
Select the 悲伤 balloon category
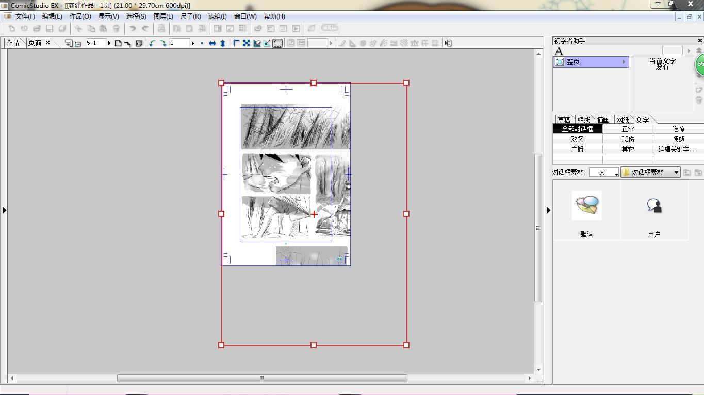pyautogui.click(x=628, y=139)
